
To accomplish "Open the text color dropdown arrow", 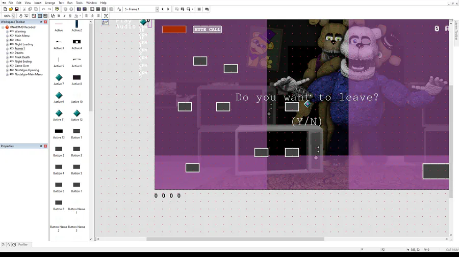I will coord(80,16).
